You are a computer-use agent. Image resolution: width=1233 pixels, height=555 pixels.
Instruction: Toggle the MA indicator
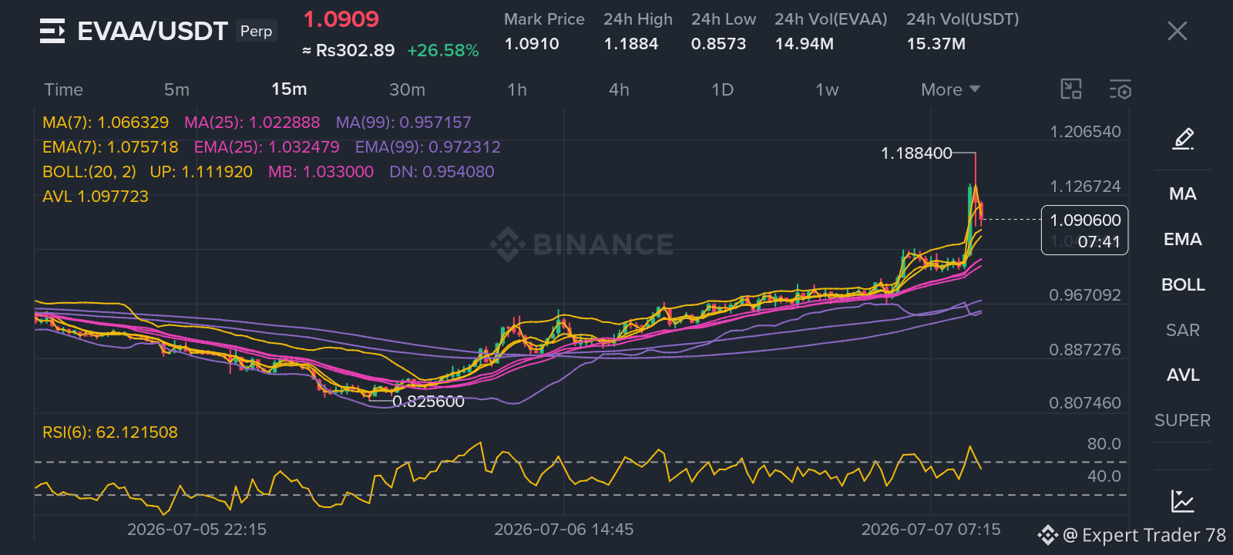(x=1183, y=193)
